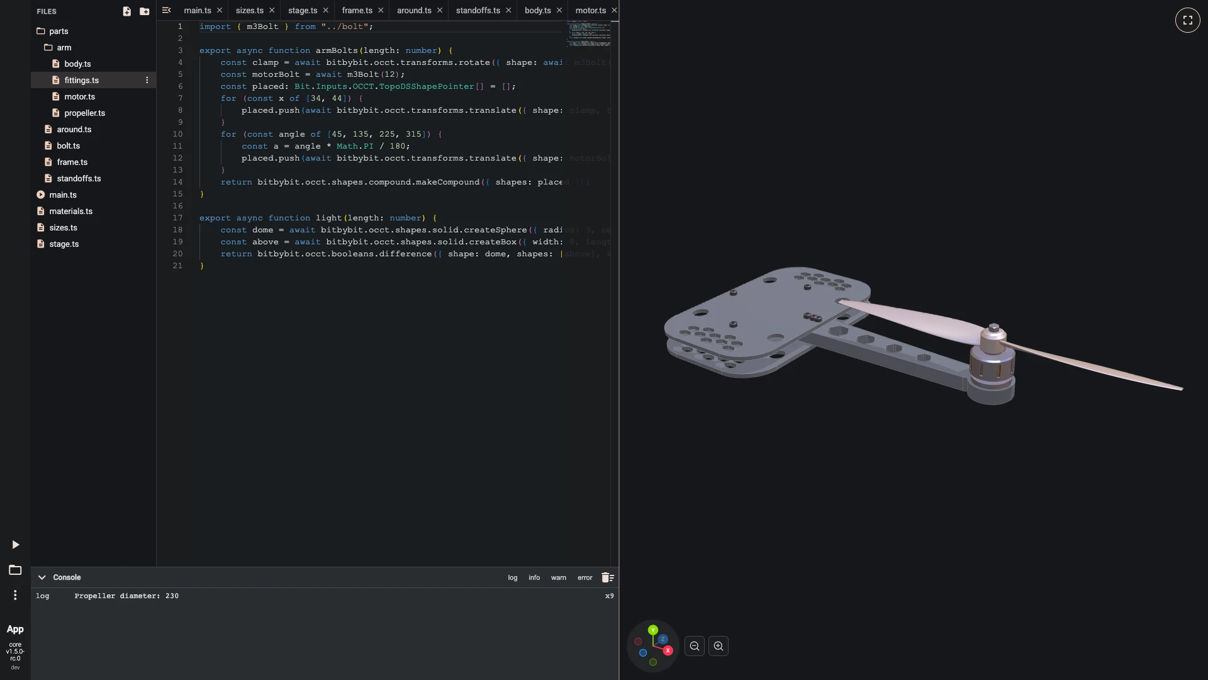Create a new file in Files panel
Screen dimensions: 1208x680
pos(126,11)
